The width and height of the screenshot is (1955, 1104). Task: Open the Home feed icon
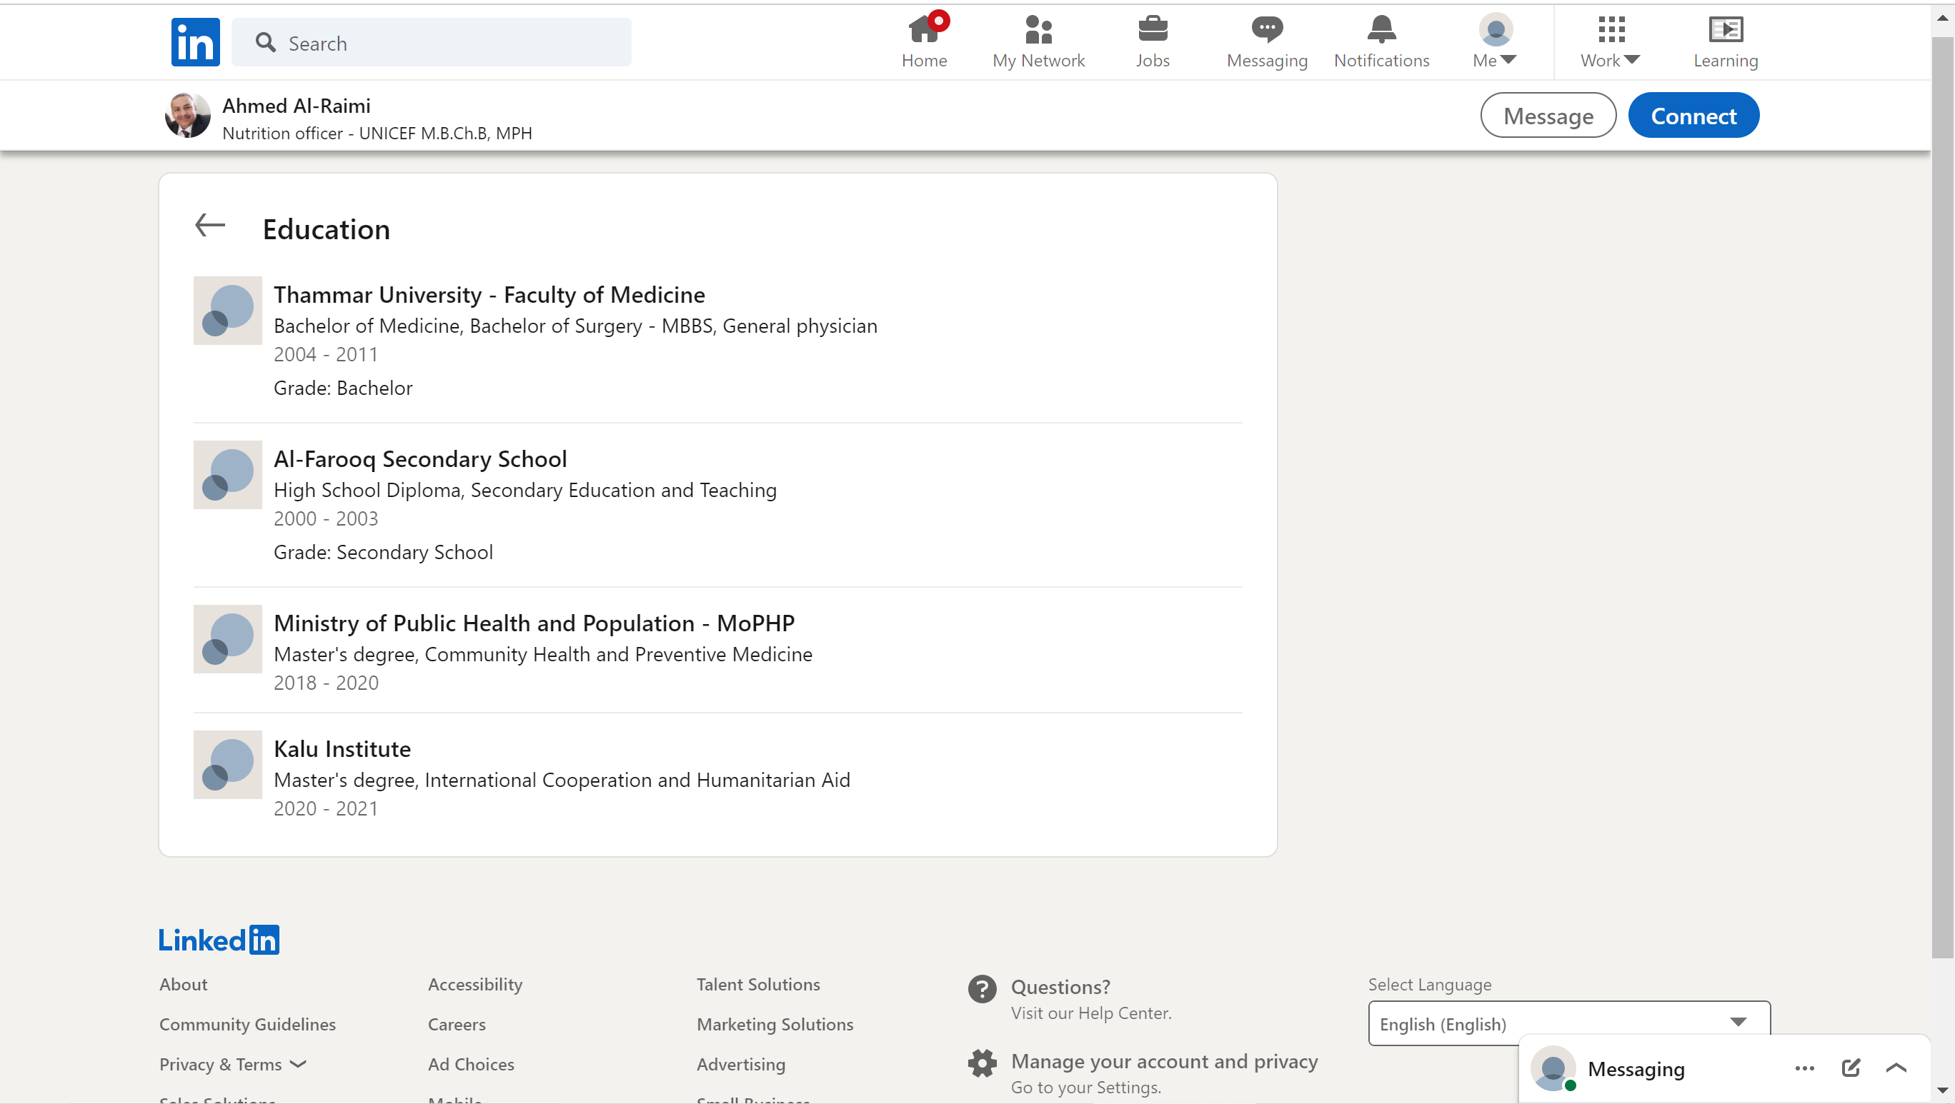[x=924, y=30]
